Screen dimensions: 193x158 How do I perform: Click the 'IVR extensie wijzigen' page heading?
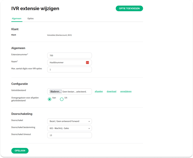coord(35,9)
